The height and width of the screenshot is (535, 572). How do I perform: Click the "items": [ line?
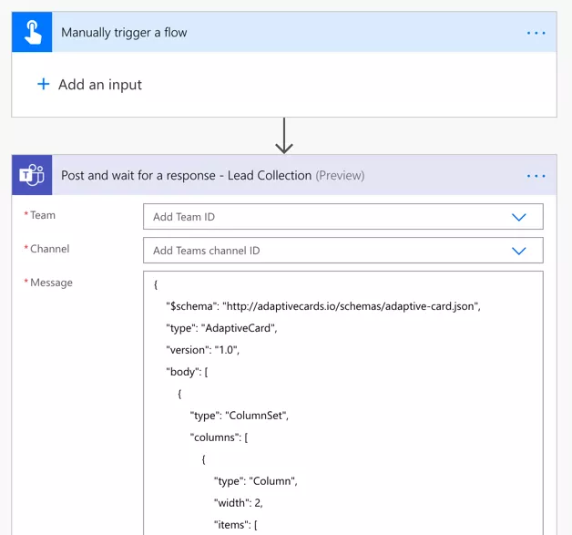point(236,525)
